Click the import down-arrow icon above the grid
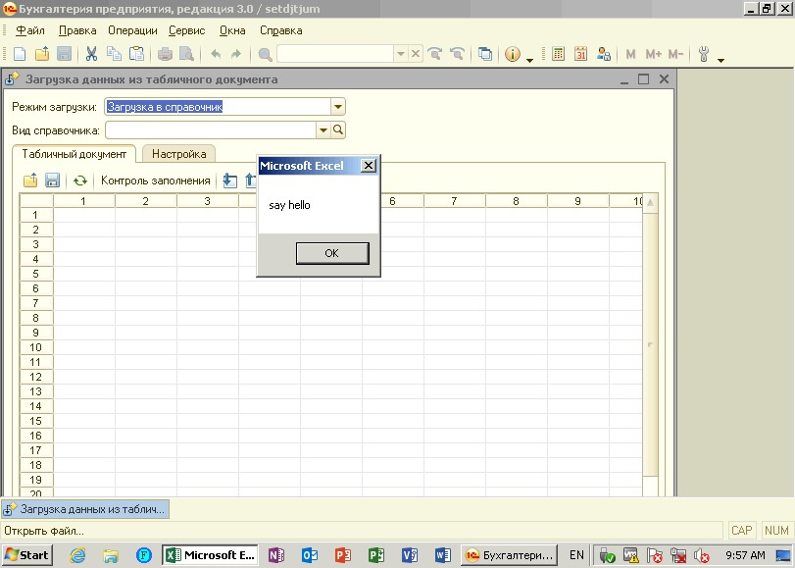 [x=229, y=181]
